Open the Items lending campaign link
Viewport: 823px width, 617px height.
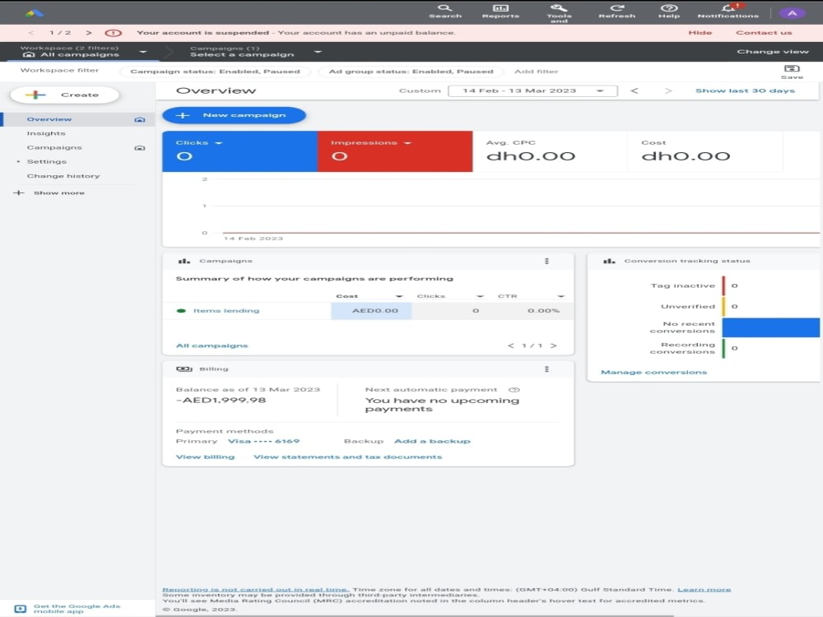click(x=226, y=311)
